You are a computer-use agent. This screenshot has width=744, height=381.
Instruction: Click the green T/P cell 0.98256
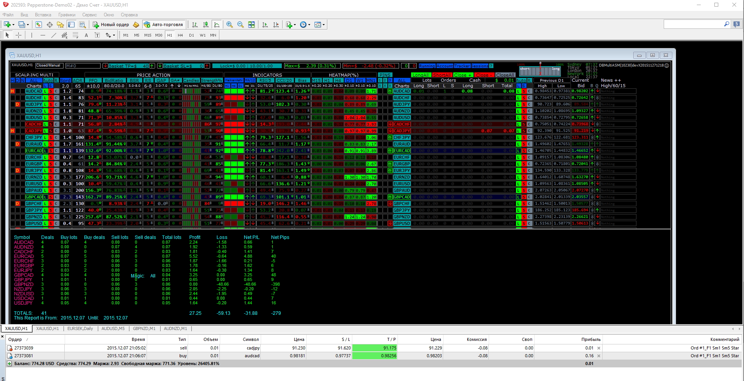[x=375, y=356]
